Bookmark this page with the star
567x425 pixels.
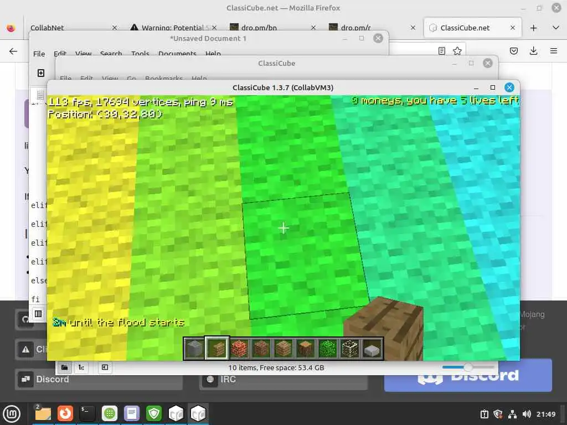(x=457, y=51)
